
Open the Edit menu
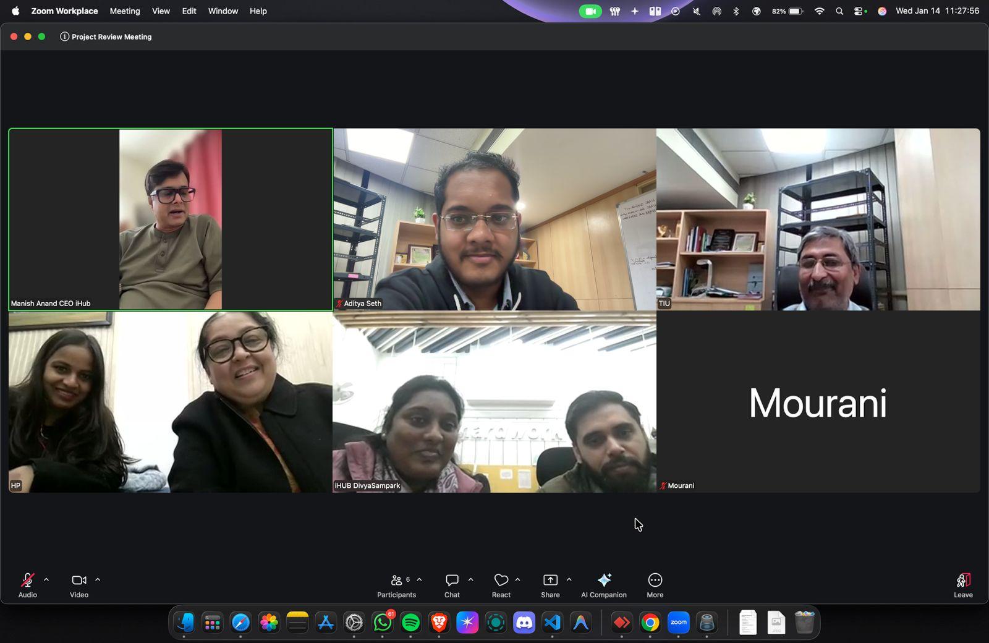[x=189, y=11]
